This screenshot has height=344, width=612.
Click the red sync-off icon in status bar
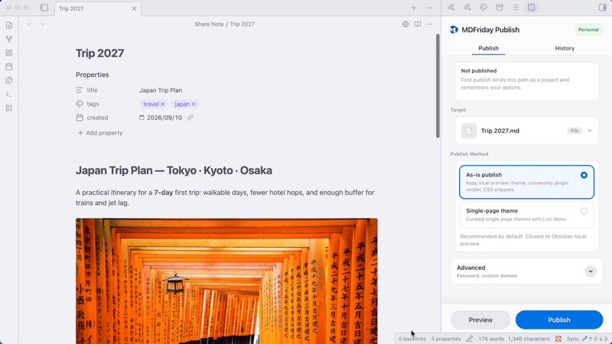558,339
